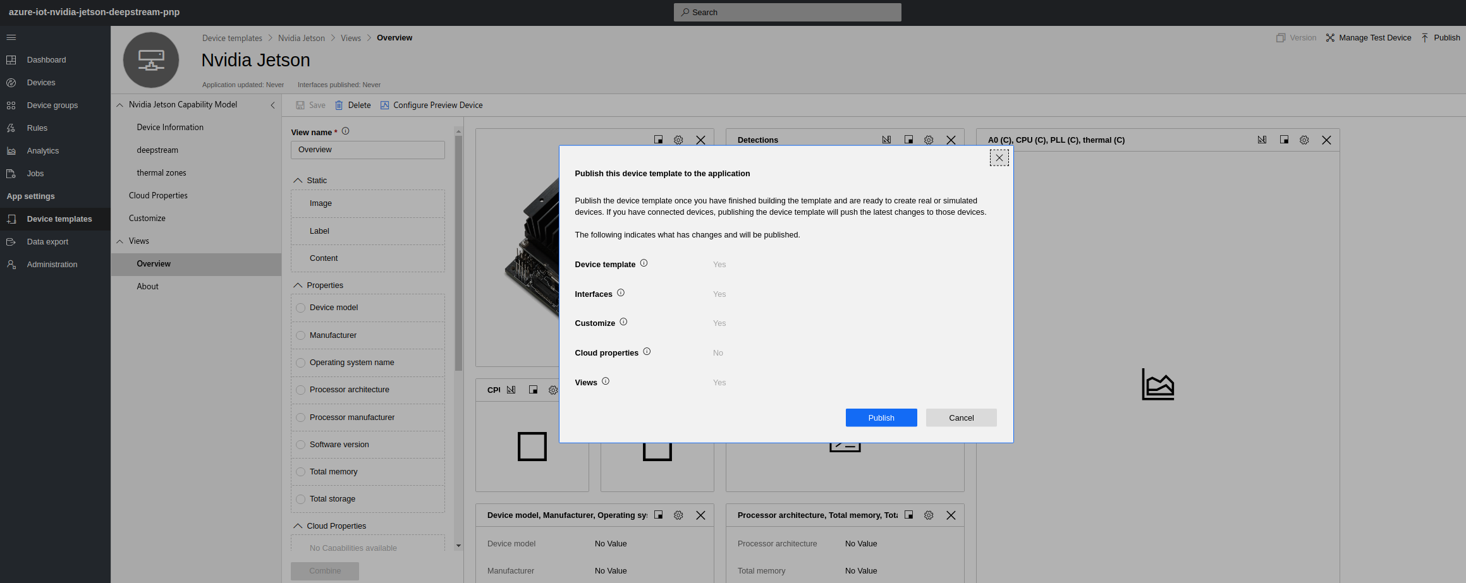Check the Device model property
Screen dimensions: 1466x583
pyautogui.click(x=301, y=308)
